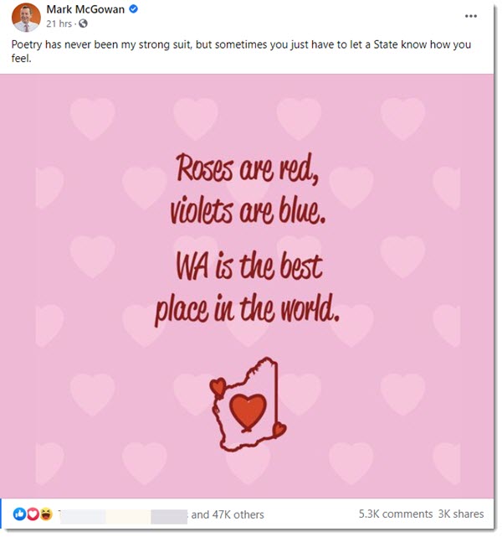
Task: Click the Western Australia map heart graphic
Action: (x=248, y=405)
